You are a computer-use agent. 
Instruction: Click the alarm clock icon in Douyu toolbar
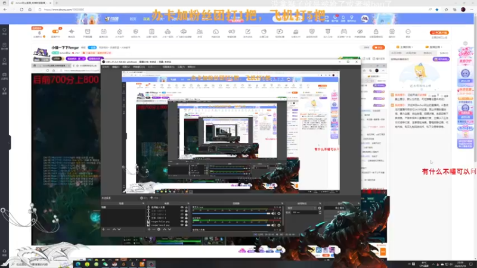point(88,32)
